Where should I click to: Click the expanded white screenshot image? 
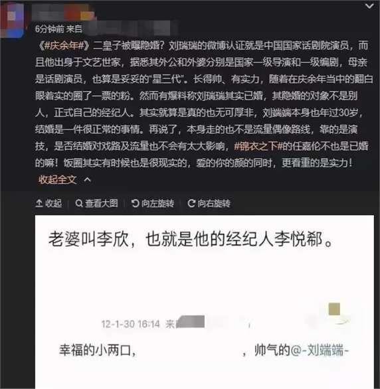click(205, 302)
